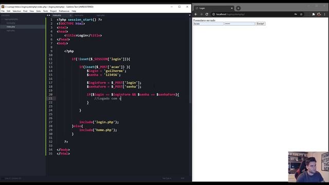Image resolution: width=329 pixels, height=185 pixels.
Task: Open the Project menu
Action: click(53, 11)
